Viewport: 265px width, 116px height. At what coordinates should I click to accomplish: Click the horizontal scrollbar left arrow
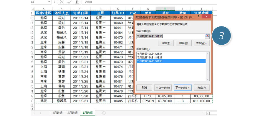coord(208,113)
